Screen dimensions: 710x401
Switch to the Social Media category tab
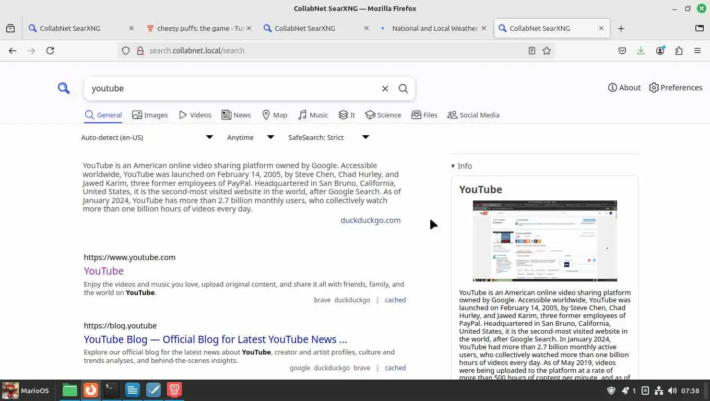(474, 115)
